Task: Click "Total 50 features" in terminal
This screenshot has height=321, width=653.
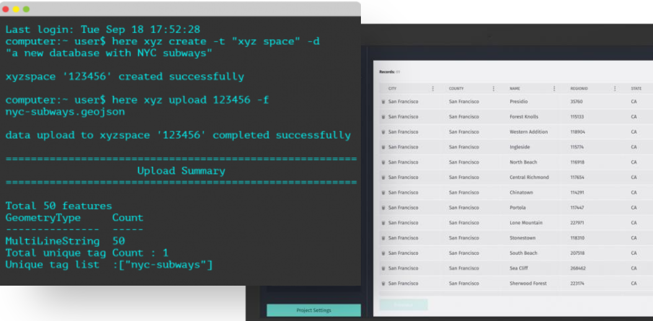Action: (x=59, y=206)
